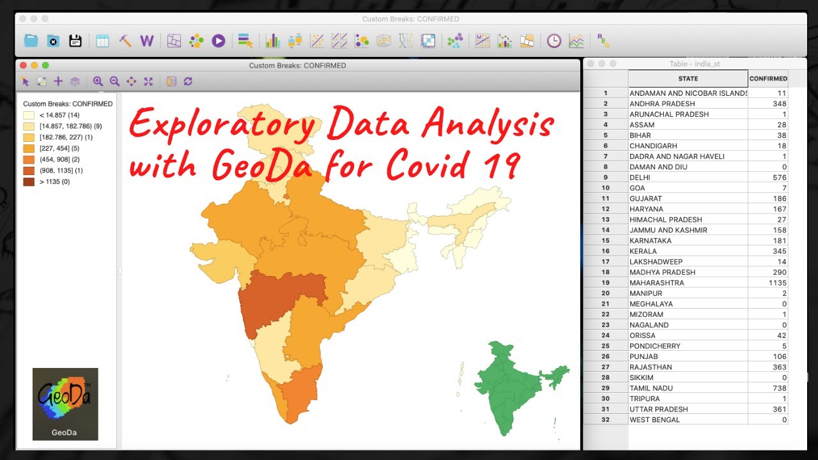Open the Spatial Correlogram icon
Viewport: 818px width, 460px height.
pos(505,41)
